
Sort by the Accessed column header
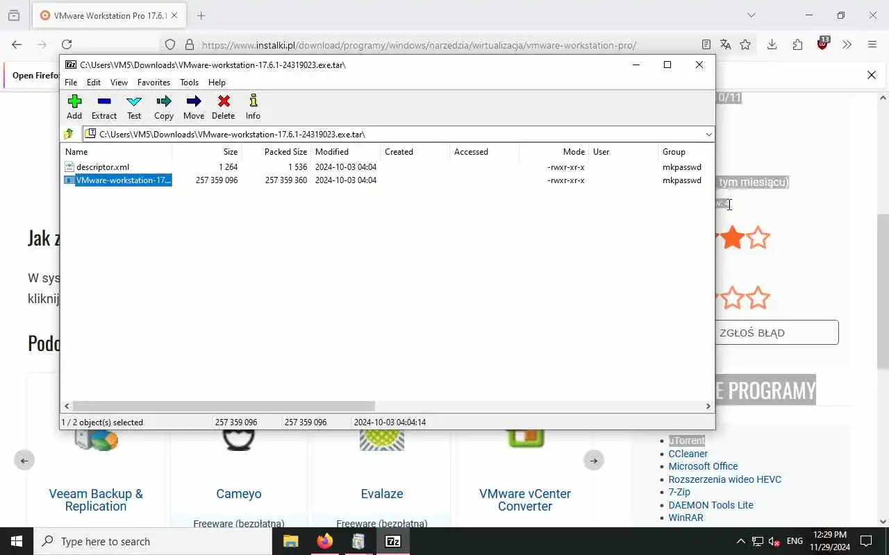coord(485,152)
